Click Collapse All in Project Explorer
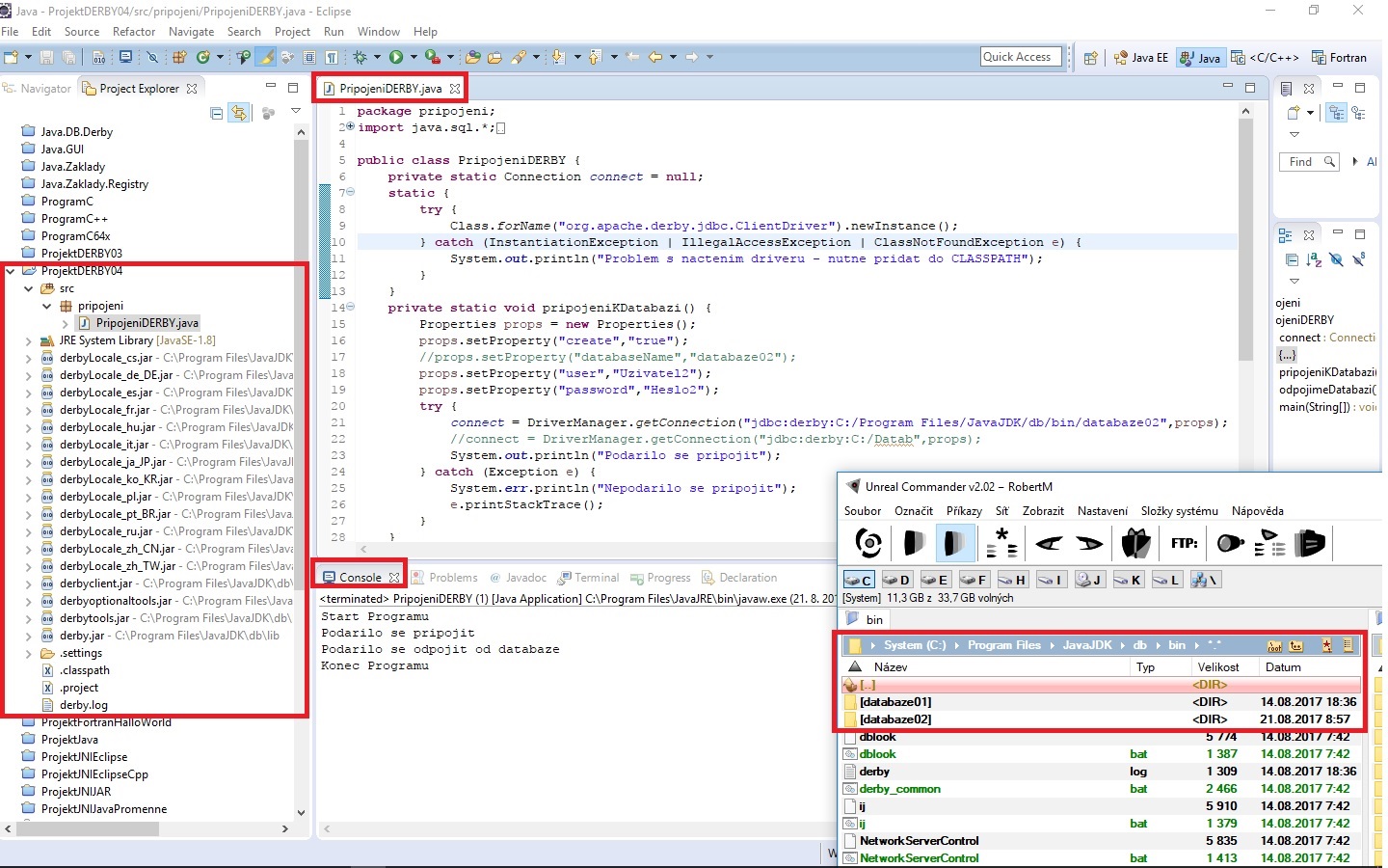 [217, 114]
